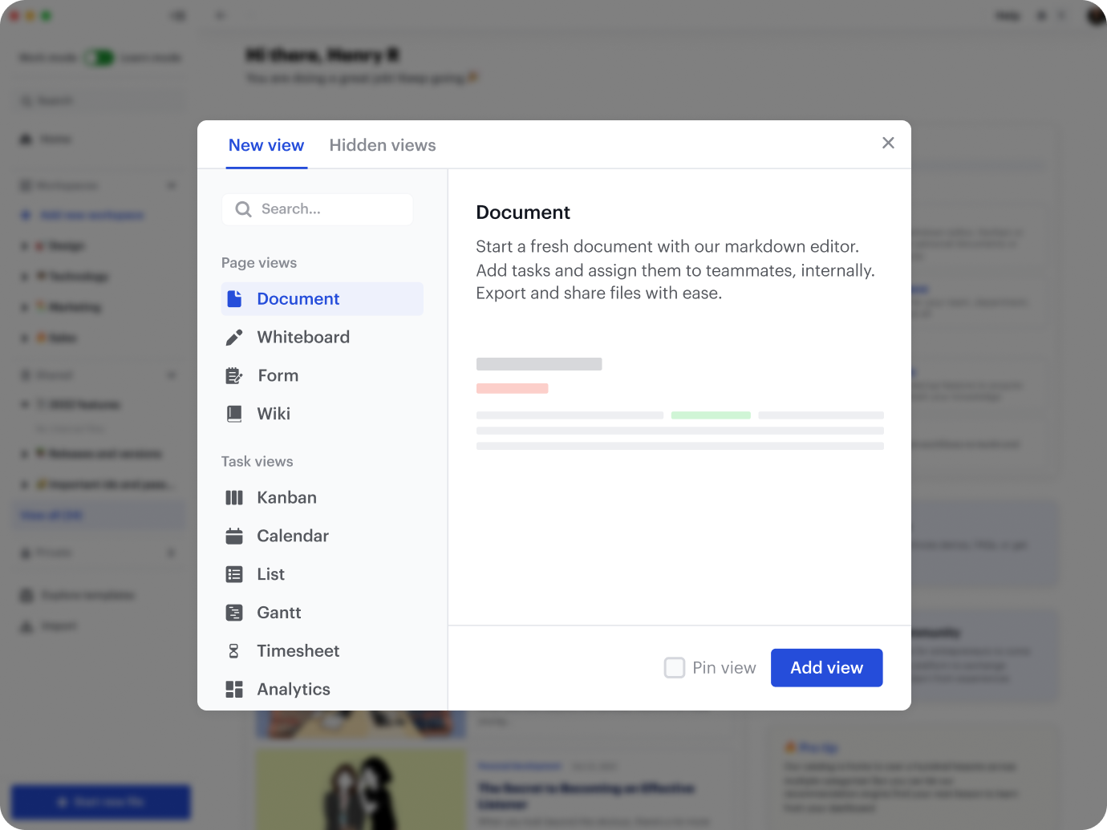
Task: Click the Form view icon
Action: (x=234, y=375)
